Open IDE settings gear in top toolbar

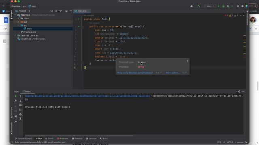coord(242,6)
